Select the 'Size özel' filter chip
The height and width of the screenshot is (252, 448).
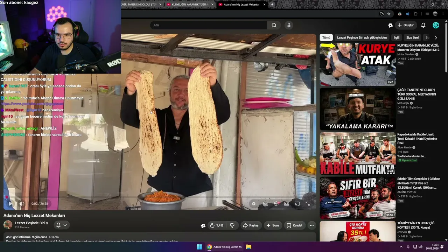click(412, 37)
